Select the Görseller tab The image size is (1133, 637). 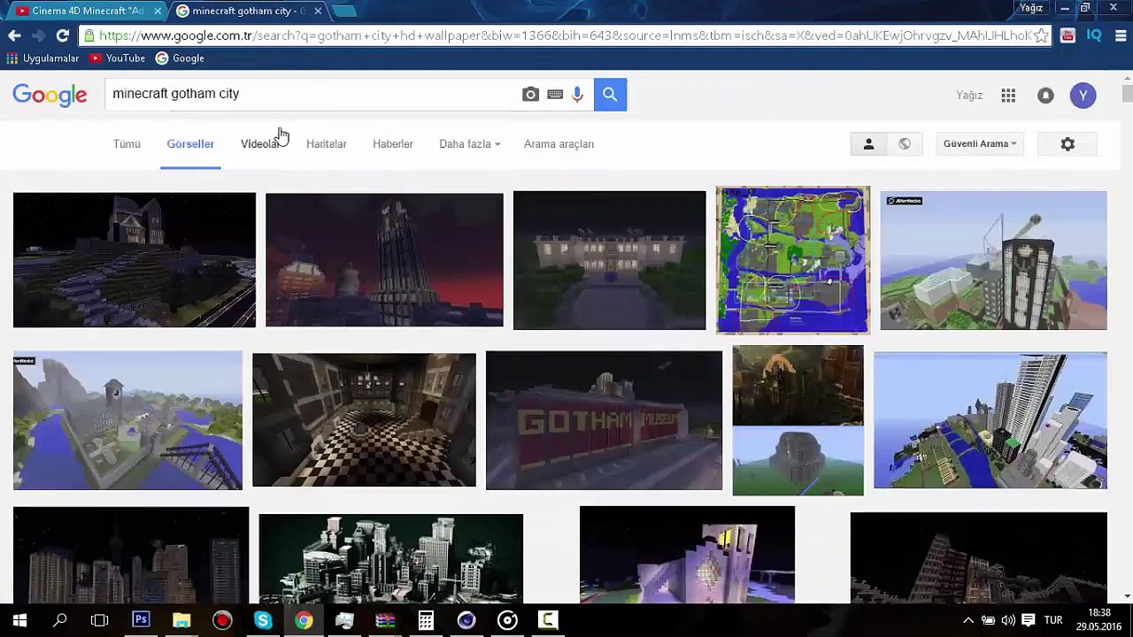(190, 144)
